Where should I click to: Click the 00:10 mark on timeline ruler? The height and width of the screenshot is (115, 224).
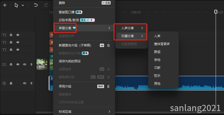[x=137, y=12]
